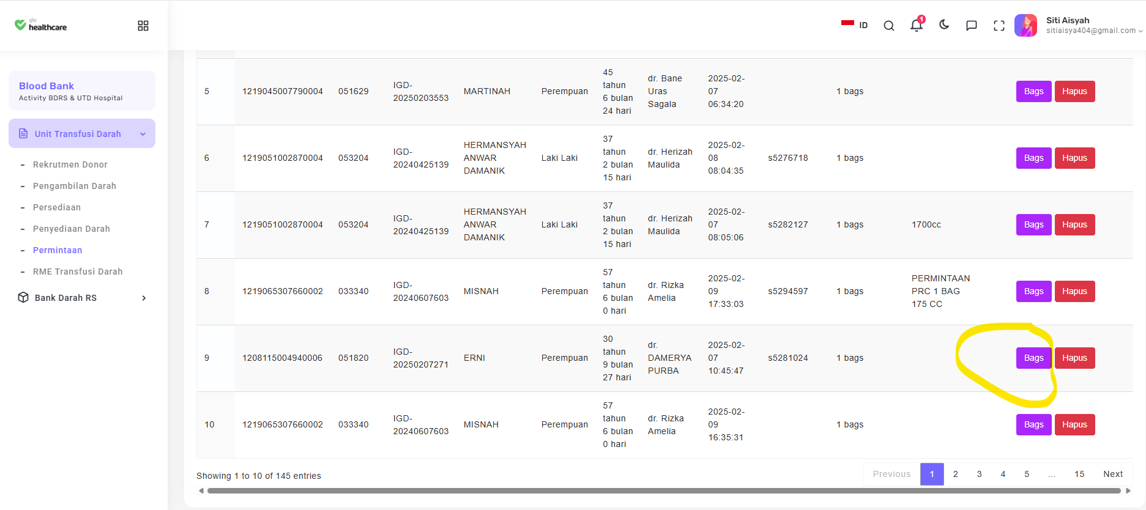Click the Blood Bank heading card
The image size is (1146, 510).
click(82, 91)
